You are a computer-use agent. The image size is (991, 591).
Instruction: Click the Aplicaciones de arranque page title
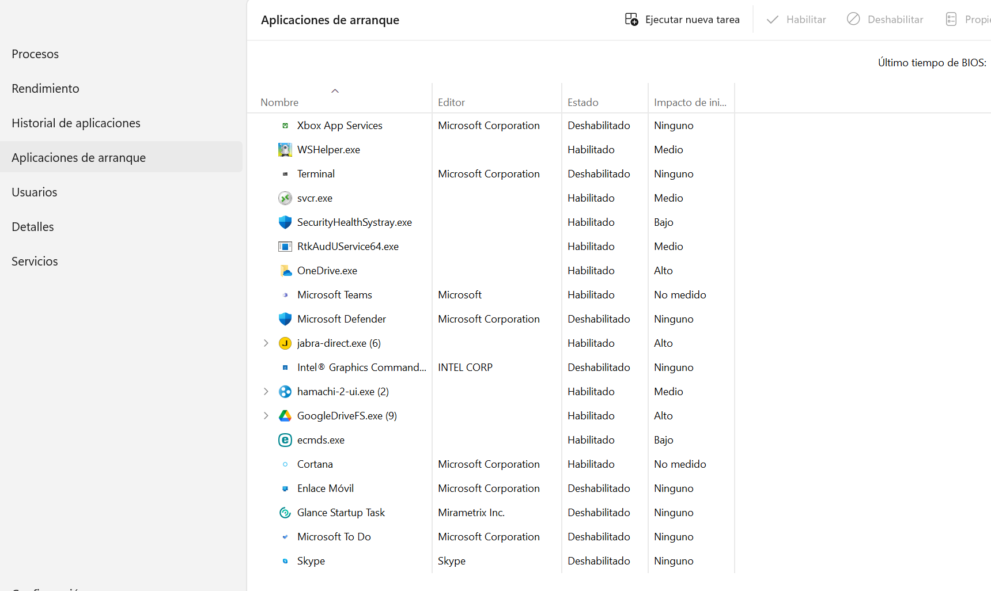(330, 20)
